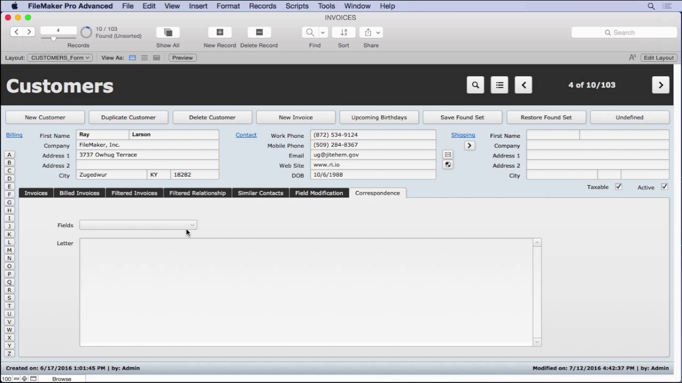Switch to Field Modification tab
682x383 pixels.
pos(319,193)
